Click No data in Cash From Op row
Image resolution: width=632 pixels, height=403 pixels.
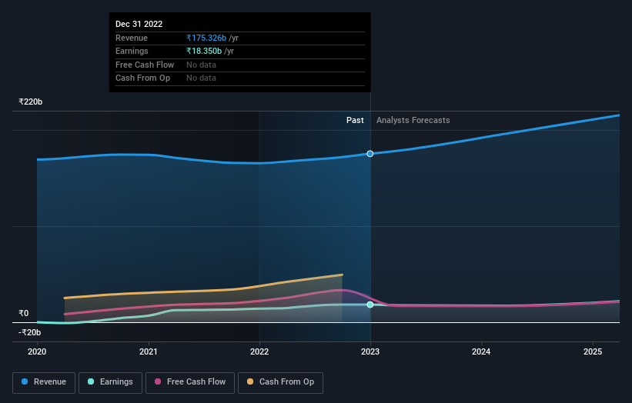[x=201, y=78]
